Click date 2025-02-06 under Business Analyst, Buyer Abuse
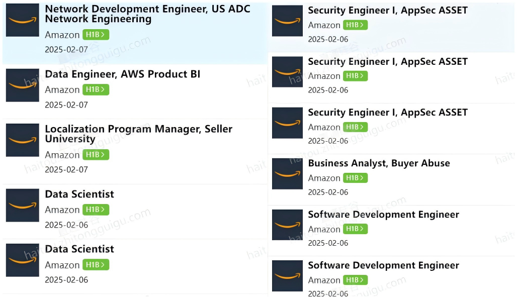517x299 pixels. tap(328, 192)
